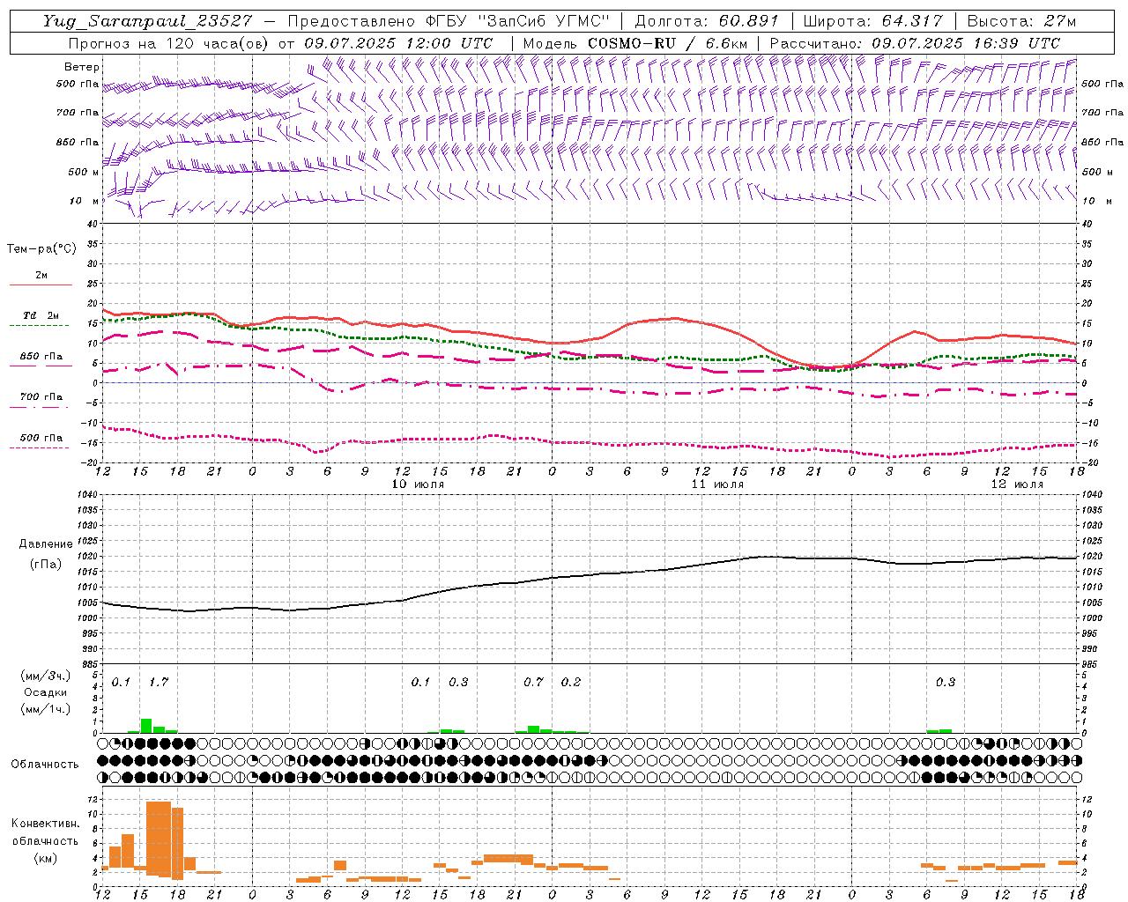Click forecast start time 09.07.2025 12:00 UTC
1128x902 pixels.
point(398,43)
